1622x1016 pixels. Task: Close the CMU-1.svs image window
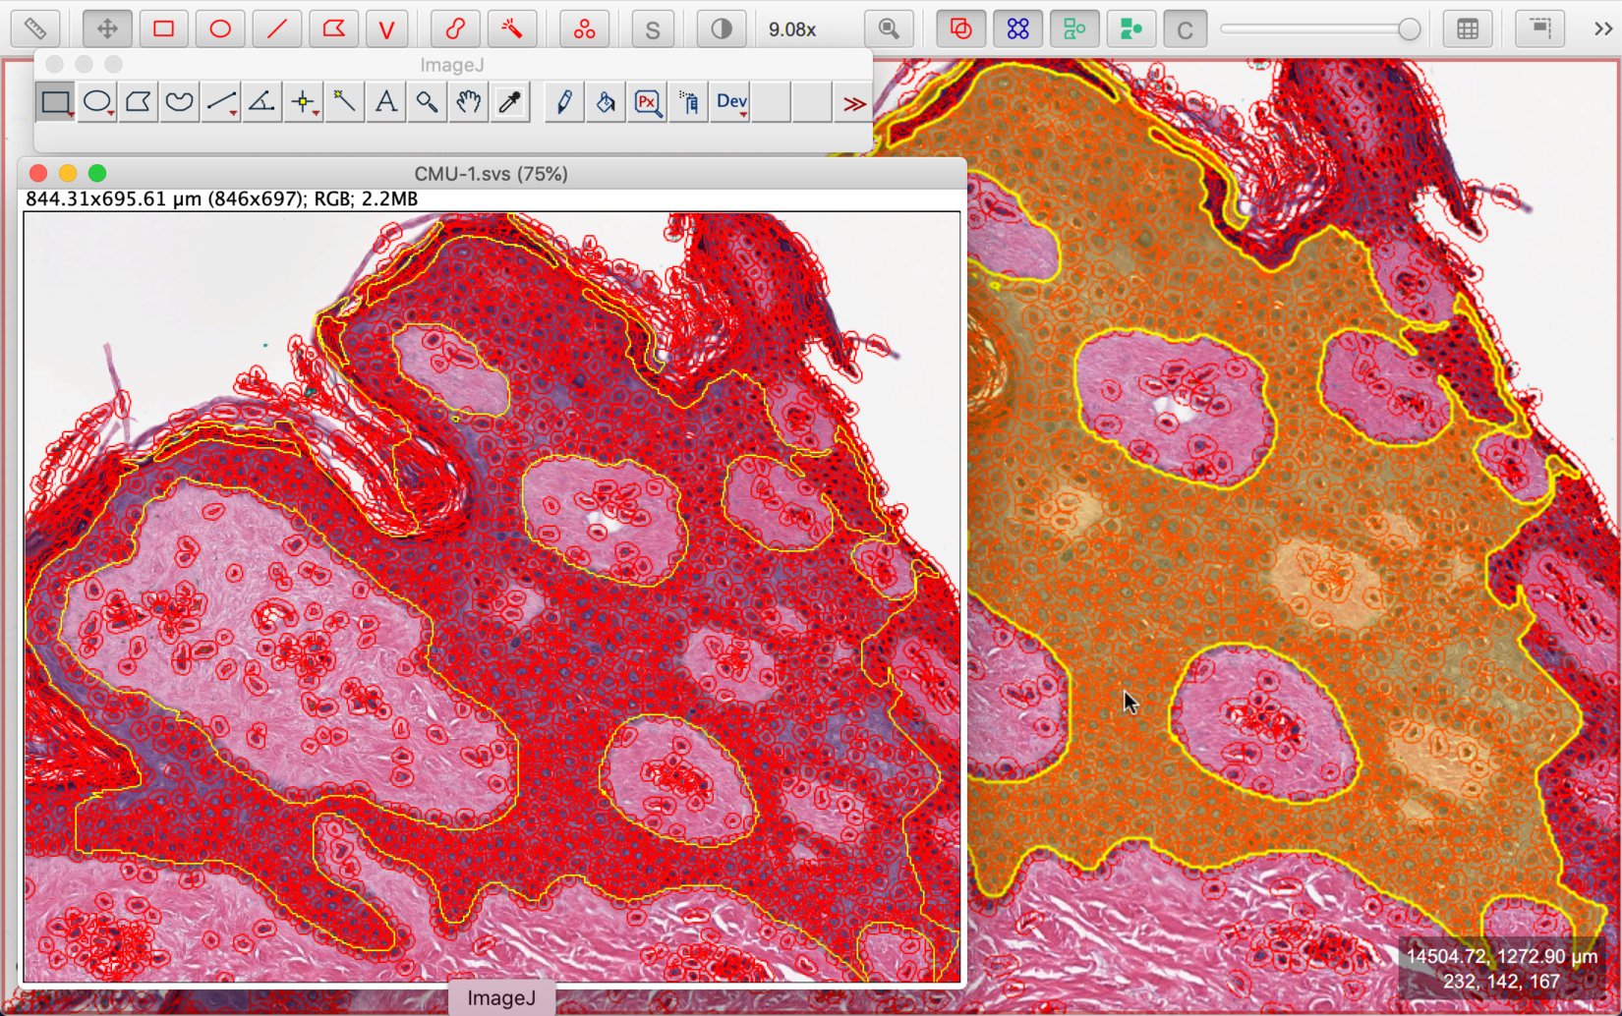38,173
